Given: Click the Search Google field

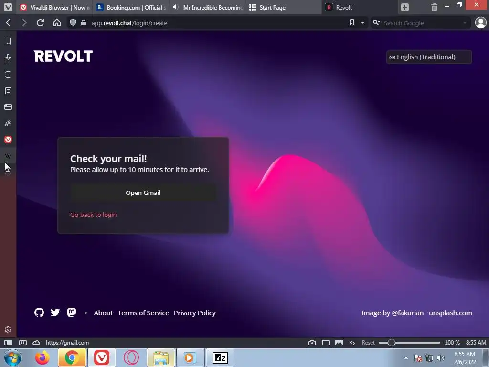Looking at the screenshot, I should click(x=421, y=23).
